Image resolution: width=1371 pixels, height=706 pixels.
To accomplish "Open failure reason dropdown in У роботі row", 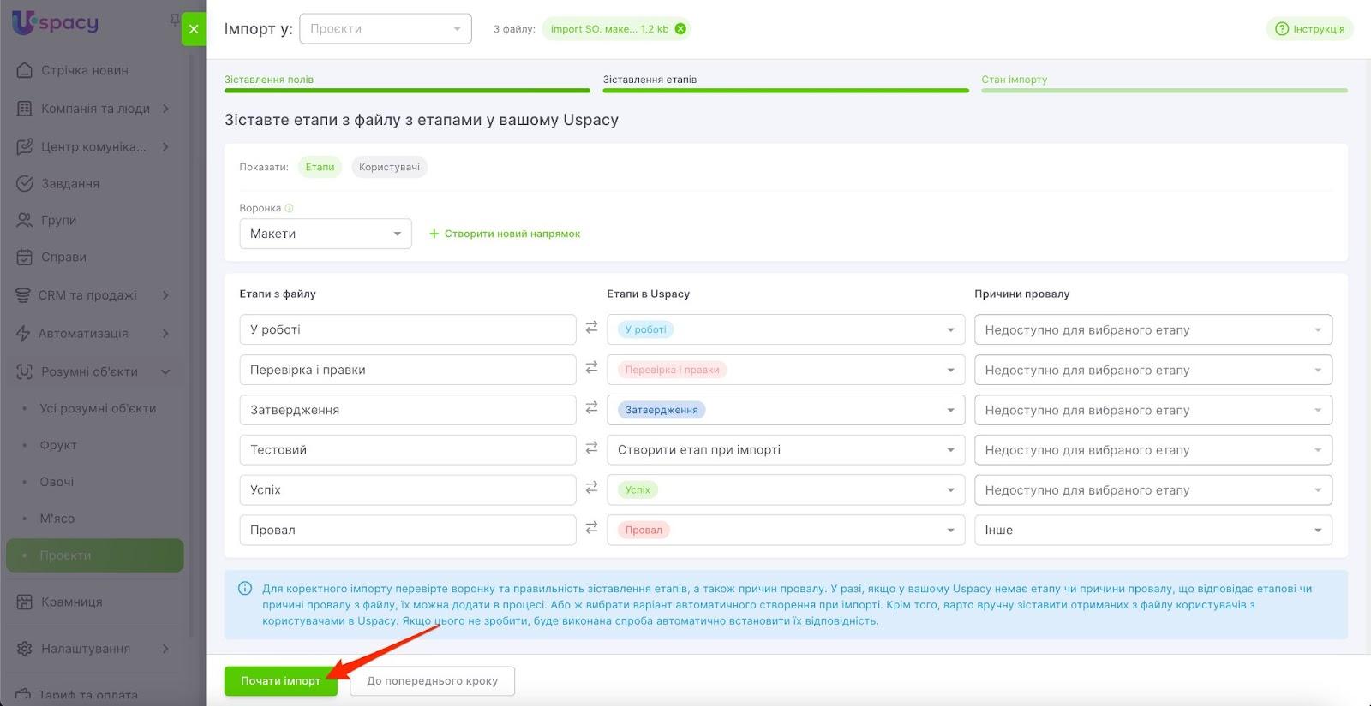I will [x=1153, y=329].
